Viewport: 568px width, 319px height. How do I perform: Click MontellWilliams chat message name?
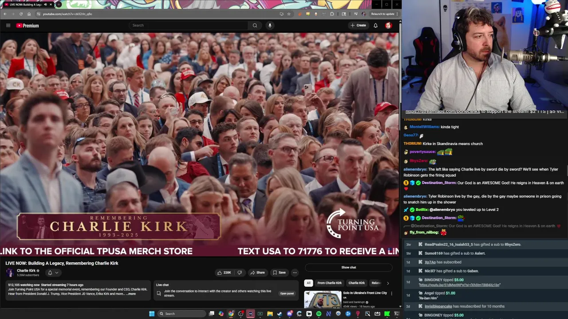click(424, 127)
